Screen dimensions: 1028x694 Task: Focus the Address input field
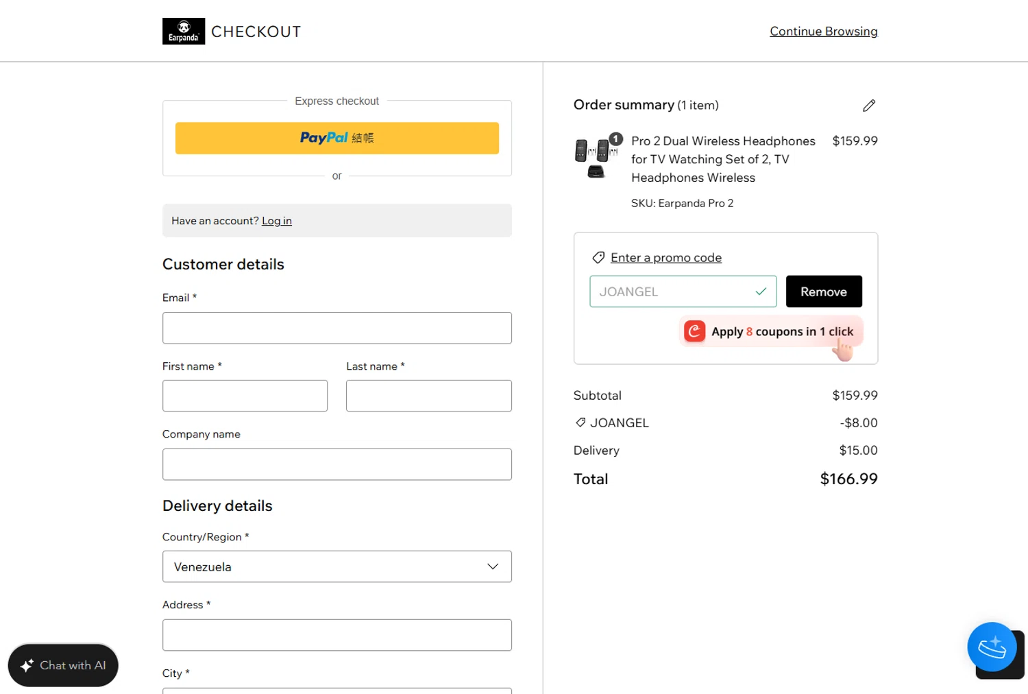coord(337,635)
